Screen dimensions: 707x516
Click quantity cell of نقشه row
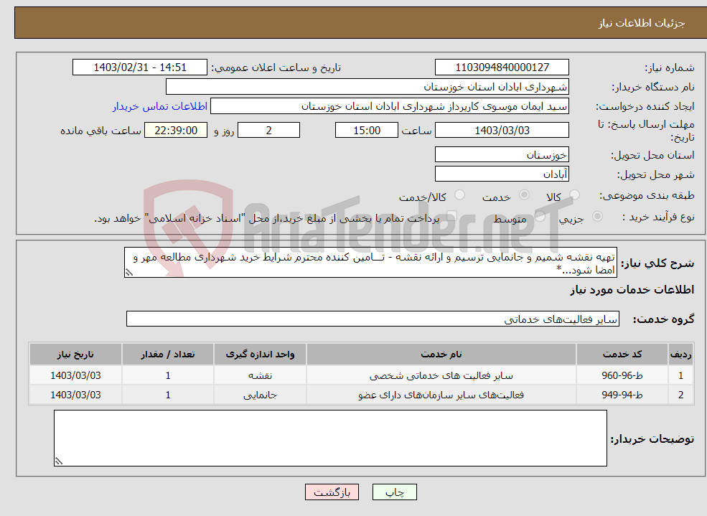click(x=168, y=375)
